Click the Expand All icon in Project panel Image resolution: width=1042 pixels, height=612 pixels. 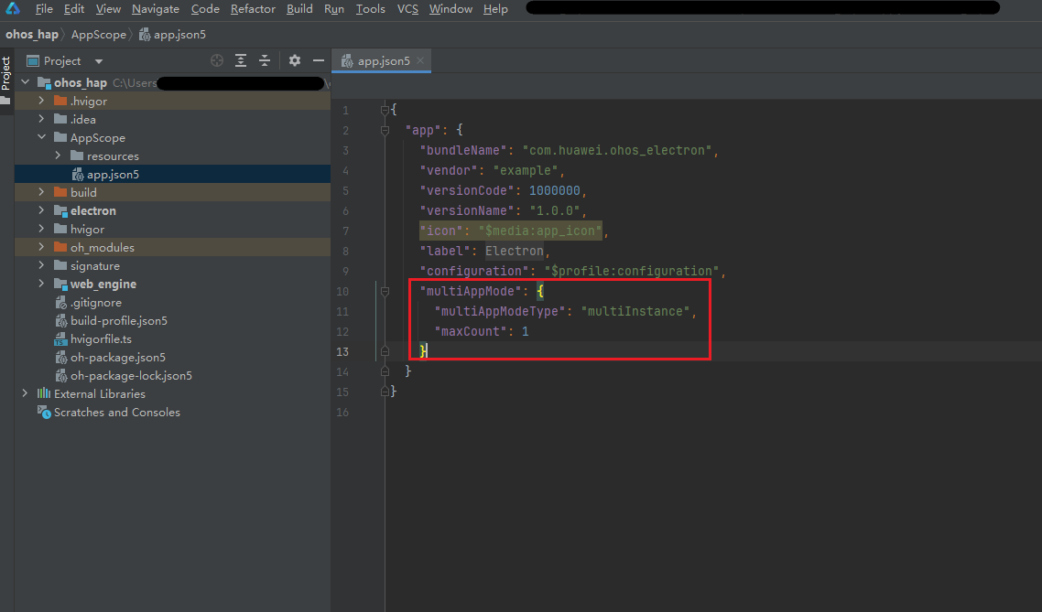pos(241,61)
